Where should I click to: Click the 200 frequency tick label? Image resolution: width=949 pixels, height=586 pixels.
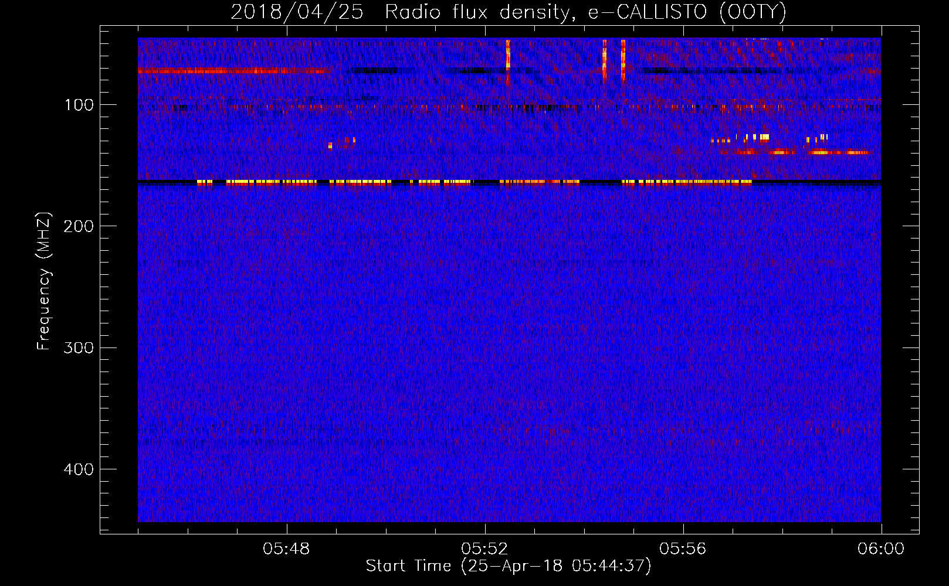79,226
